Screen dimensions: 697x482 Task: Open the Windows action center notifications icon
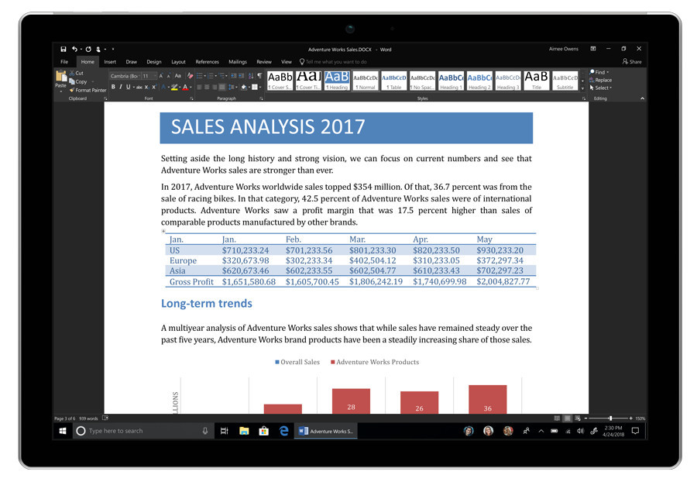click(636, 430)
